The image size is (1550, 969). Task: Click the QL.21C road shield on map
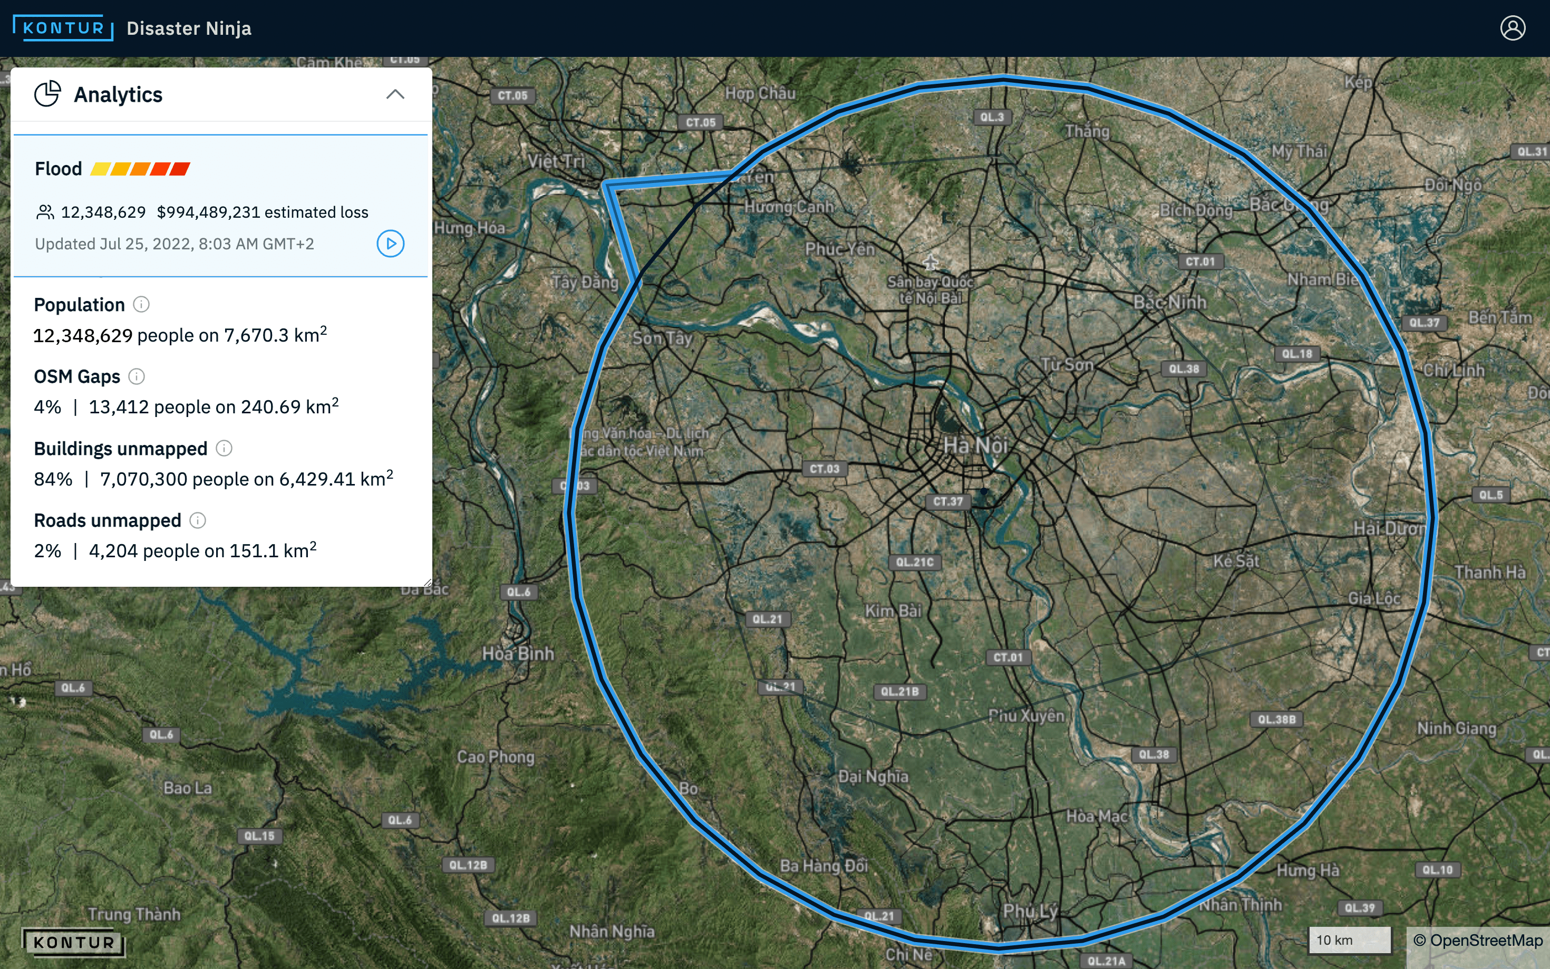914,562
